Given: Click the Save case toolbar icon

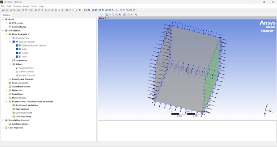Looking at the screenshot, I should pyautogui.click(x=3, y=10).
